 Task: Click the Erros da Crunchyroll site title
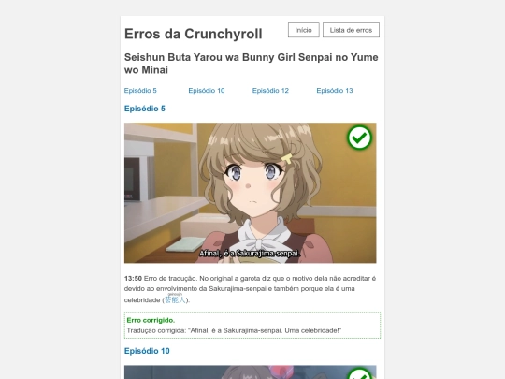click(x=194, y=34)
